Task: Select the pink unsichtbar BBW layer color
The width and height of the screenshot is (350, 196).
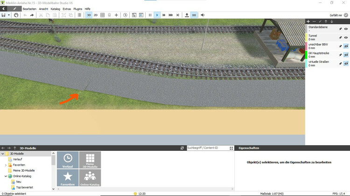Action: click(x=307, y=46)
